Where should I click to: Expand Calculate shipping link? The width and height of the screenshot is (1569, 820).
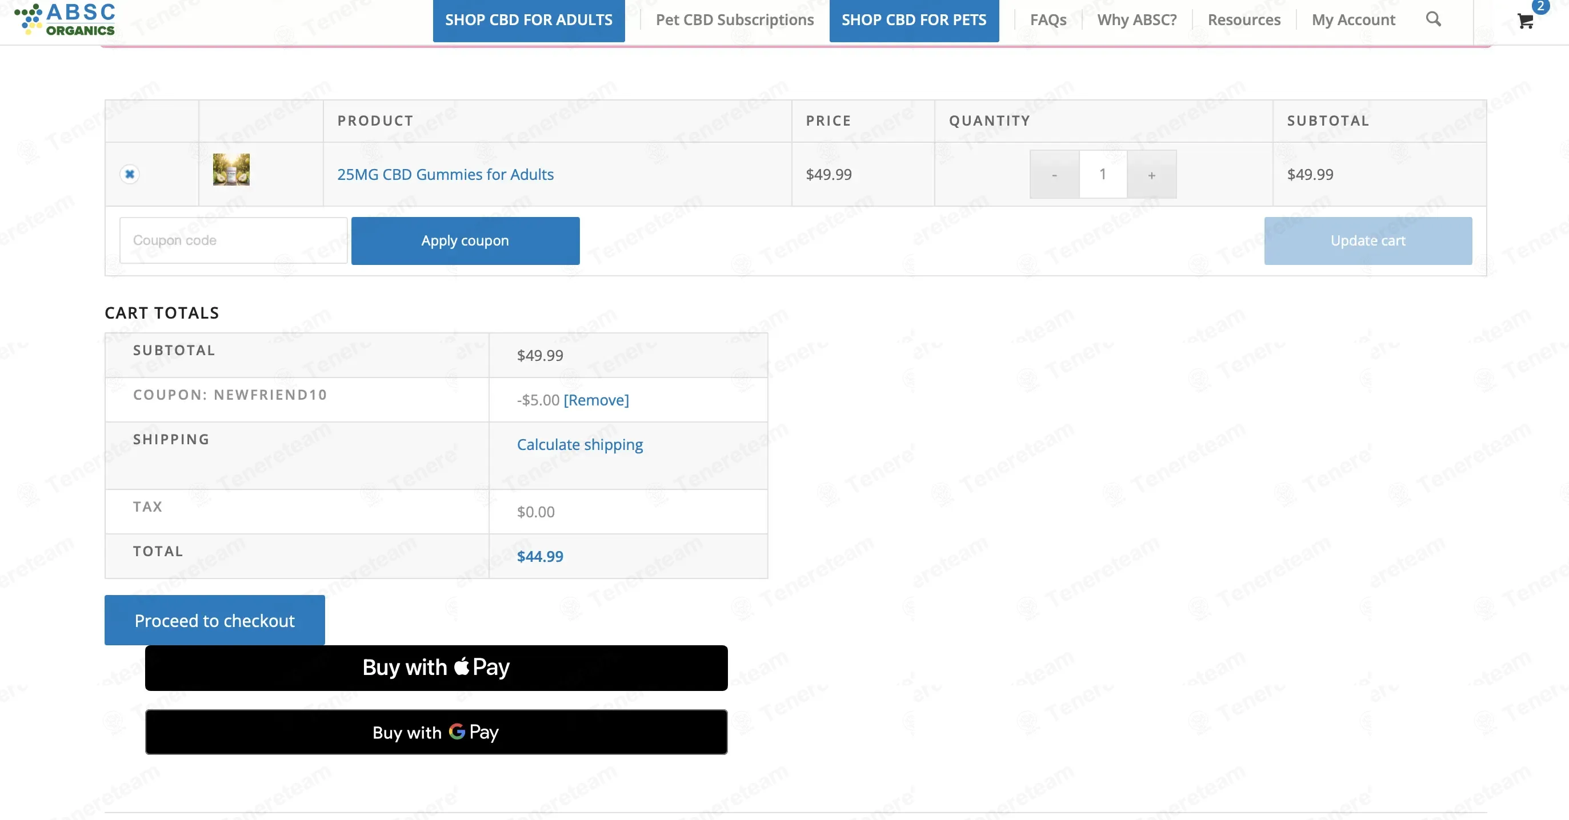pyautogui.click(x=580, y=445)
